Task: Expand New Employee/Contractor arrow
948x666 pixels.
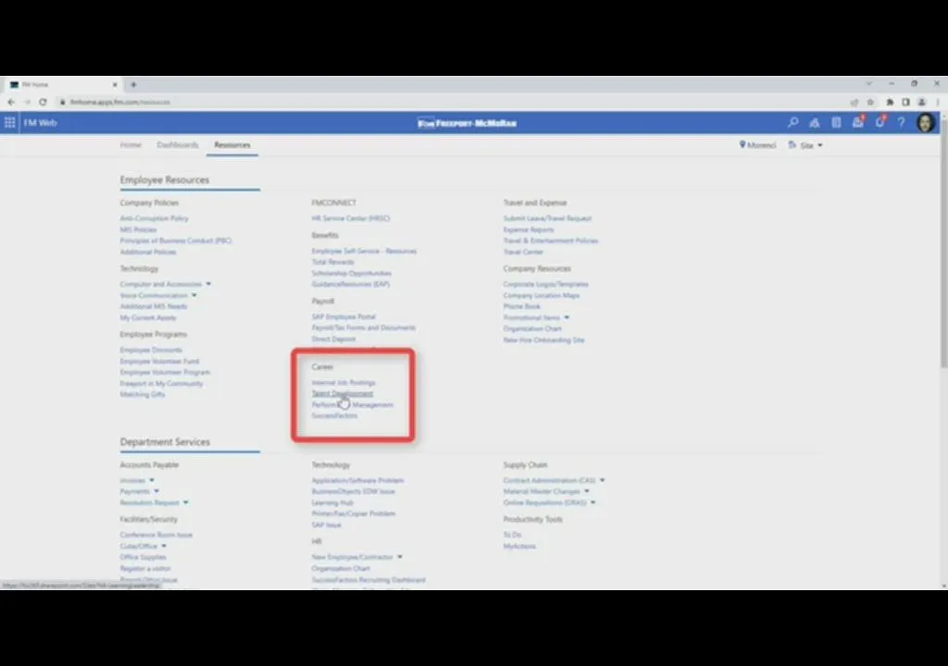Action: (400, 557)
